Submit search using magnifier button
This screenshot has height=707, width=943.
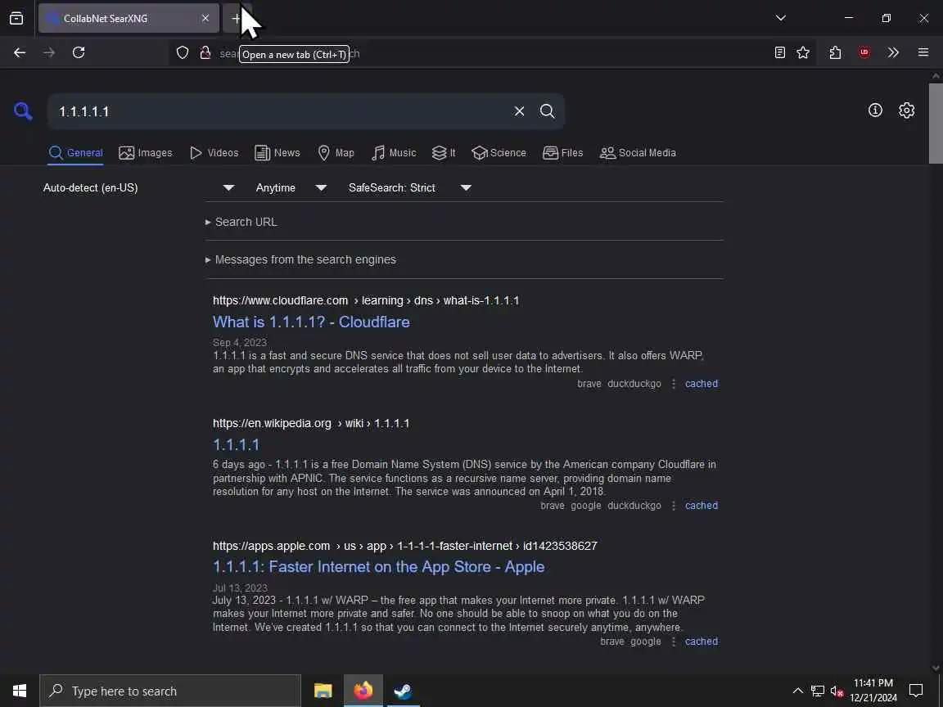coord(548,111)
